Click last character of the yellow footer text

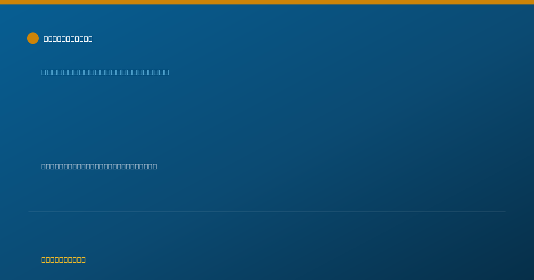(84, 260)
